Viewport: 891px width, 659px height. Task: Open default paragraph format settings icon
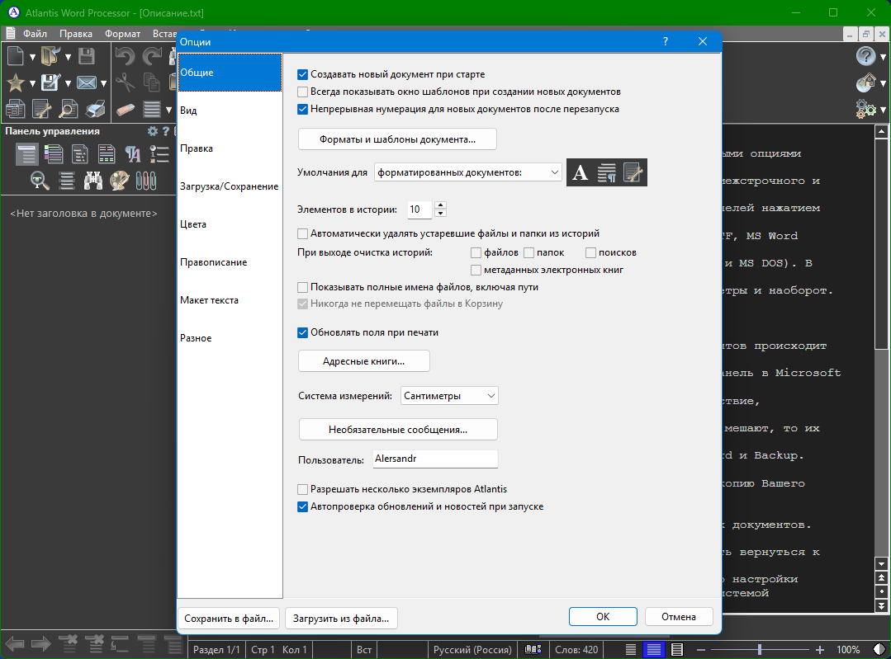tap(607, 172)
